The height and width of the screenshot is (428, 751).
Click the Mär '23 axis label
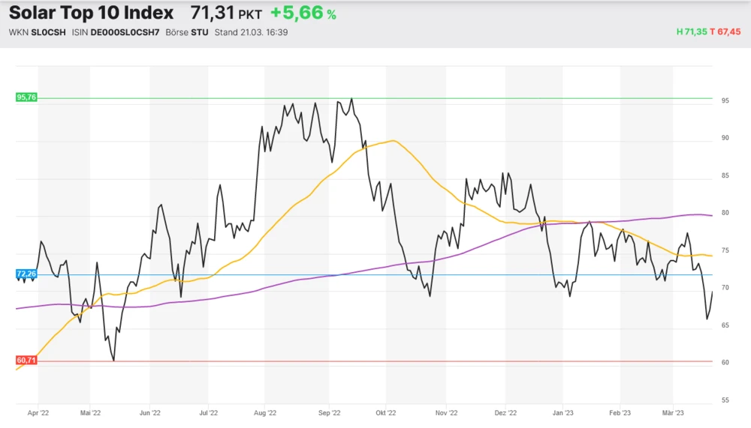[674, 412]
